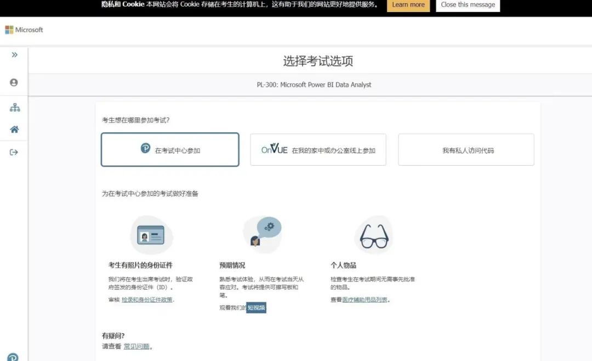Image resolution: width=592 pixels, height=361 pixels.
Task: Click the Pearson P icon in test center option
Action: click(x=145, y=148)
